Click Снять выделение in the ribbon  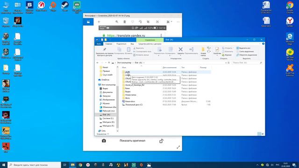click(x=245, y=52)
